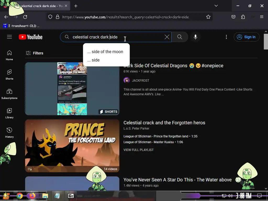Image resolution: width=268 pixels, height=201 pixels.
Task: Go to the YouTube logo homepage
Action: pos(31,37)
